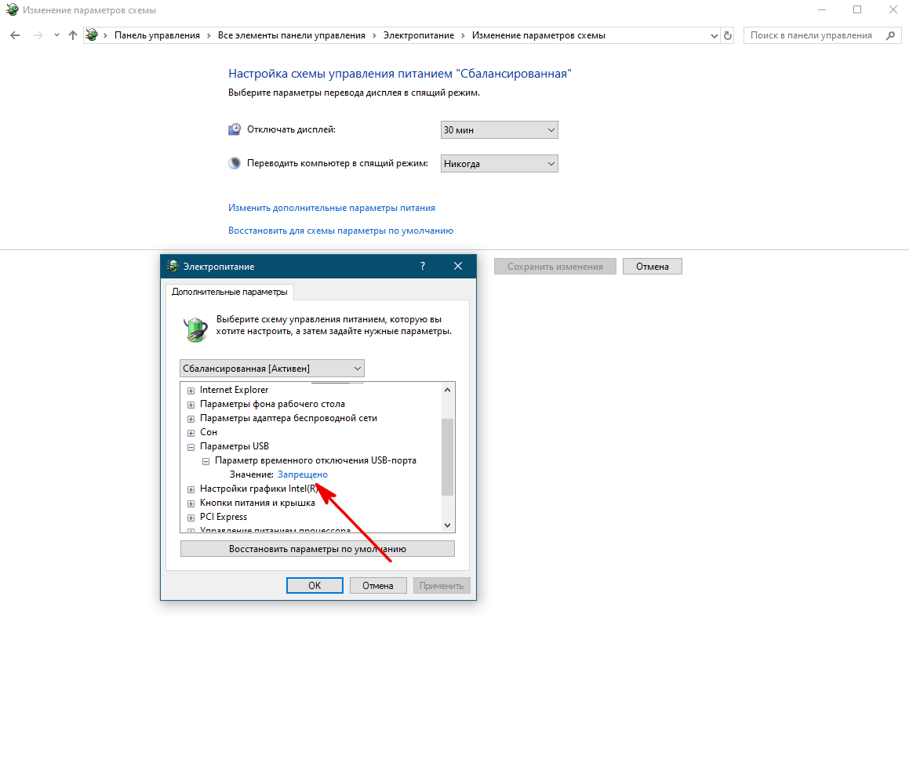Open the 'Переводить компьютер в спящий режим' dropdown

[499, 164]
